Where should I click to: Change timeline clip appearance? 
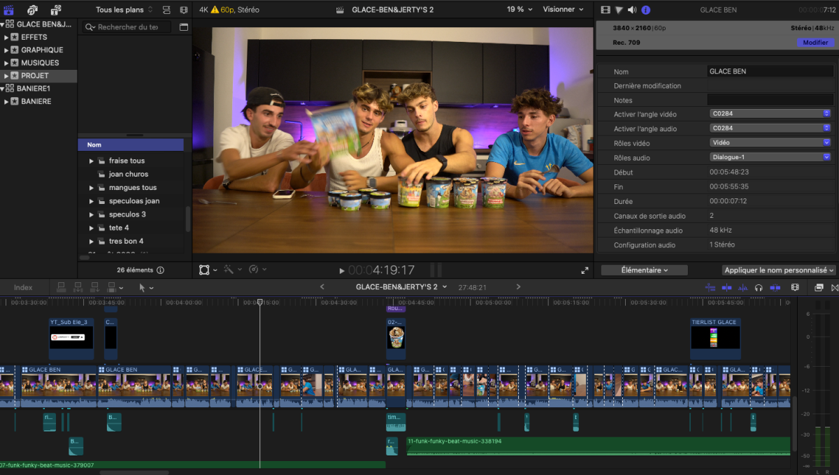795,287
